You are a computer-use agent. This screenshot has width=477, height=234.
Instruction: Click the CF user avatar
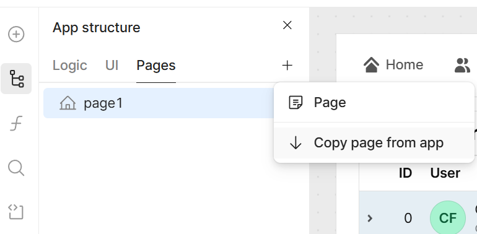447,218
